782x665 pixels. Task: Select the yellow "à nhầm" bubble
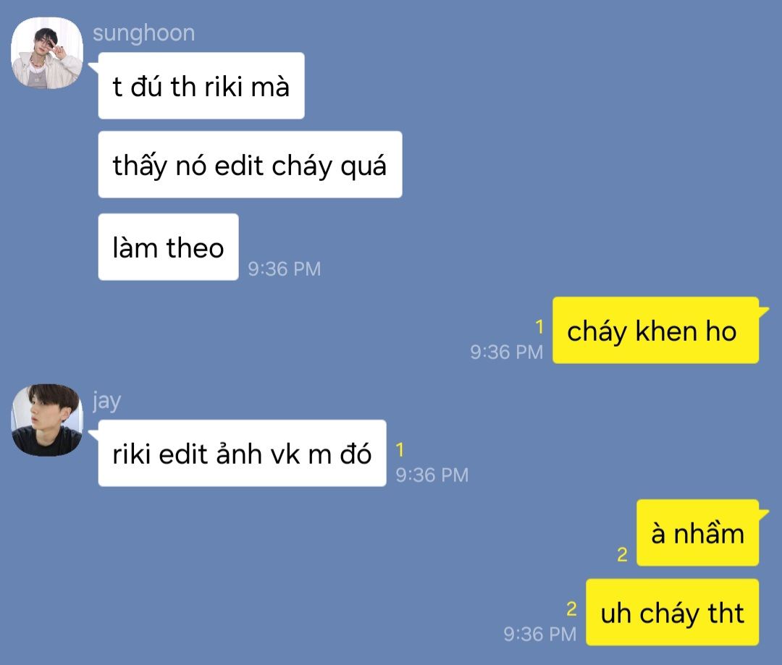coord(697,533)
